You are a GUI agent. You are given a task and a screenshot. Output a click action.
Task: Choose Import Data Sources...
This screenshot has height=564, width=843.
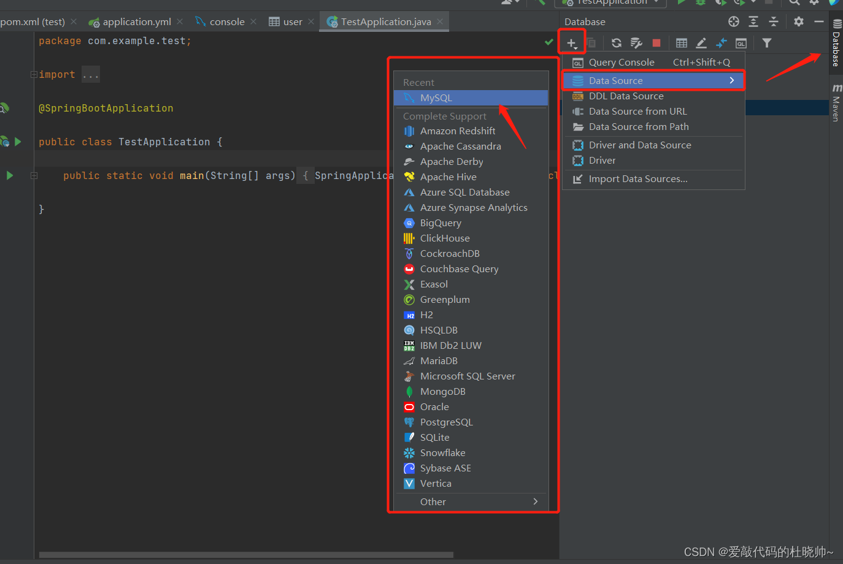(653, 179)
